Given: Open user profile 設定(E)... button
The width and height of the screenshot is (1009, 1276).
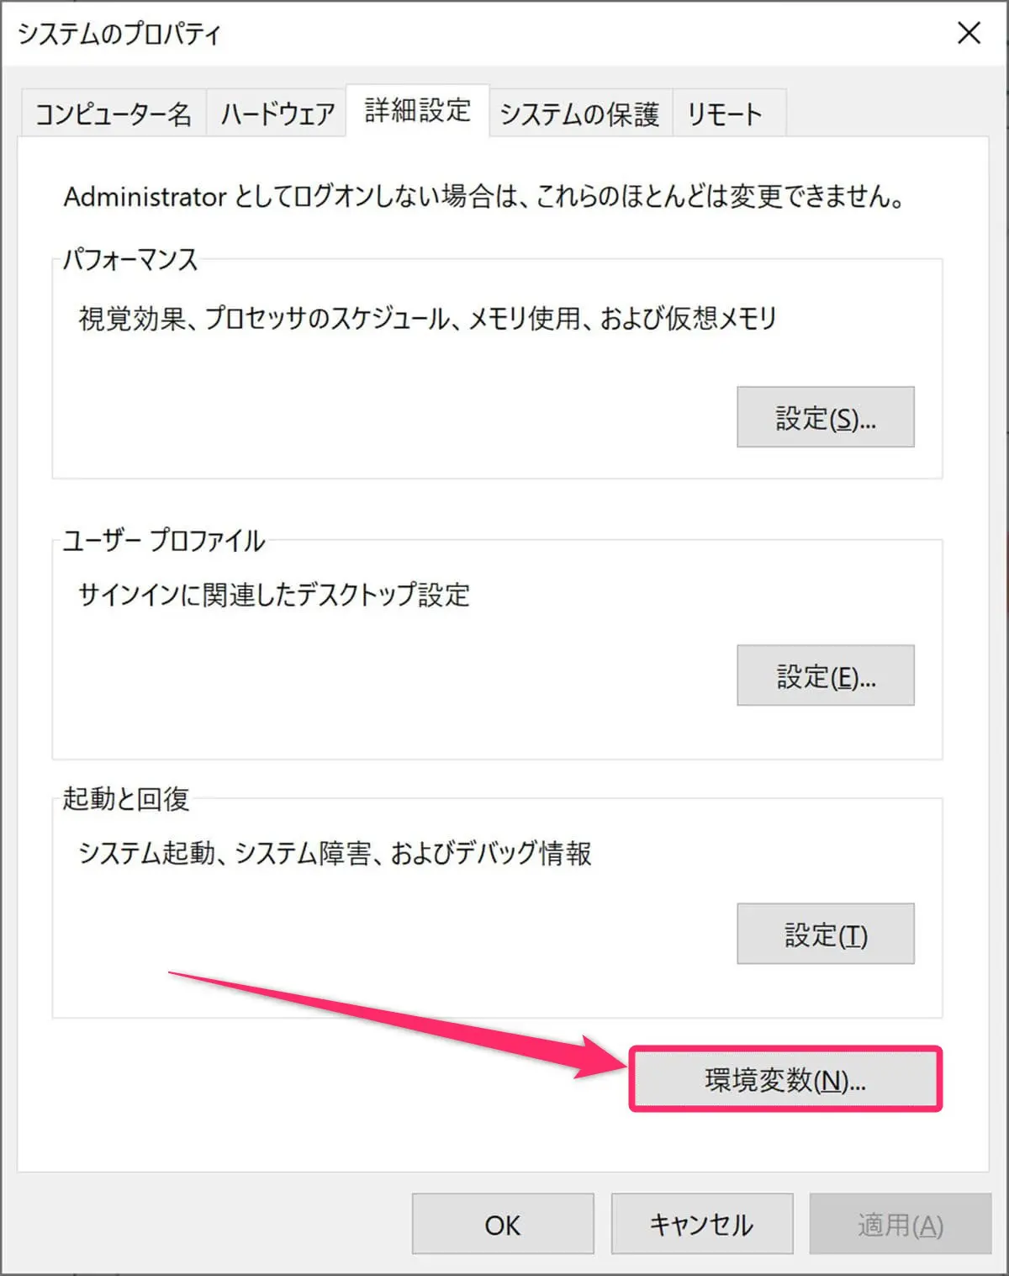Looking at the screenshot, I should 826,675.
